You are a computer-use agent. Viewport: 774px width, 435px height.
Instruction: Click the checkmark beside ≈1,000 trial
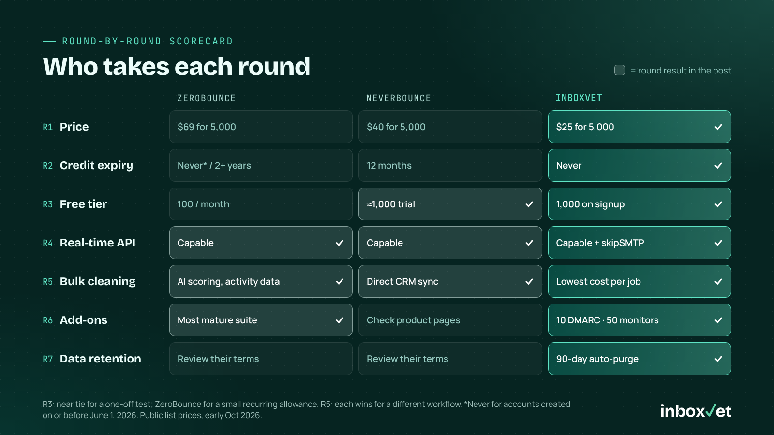(529, 204)
